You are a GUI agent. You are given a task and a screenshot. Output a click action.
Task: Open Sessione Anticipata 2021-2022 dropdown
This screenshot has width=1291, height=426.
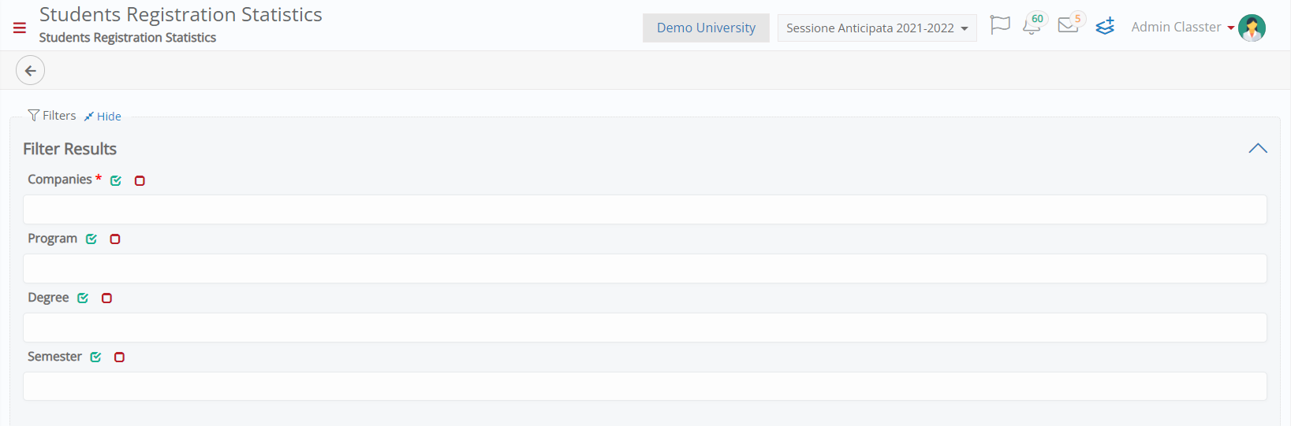(877, 28)
